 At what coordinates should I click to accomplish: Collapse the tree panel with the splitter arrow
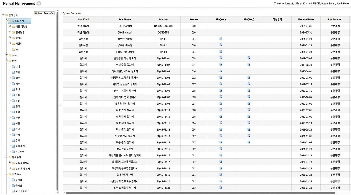[60, 105]
